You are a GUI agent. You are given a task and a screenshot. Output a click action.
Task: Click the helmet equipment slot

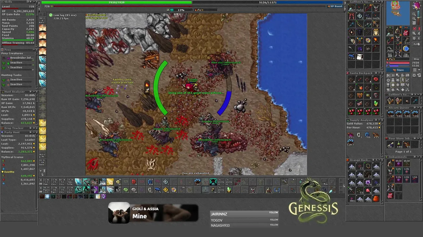tap(398, 31)
